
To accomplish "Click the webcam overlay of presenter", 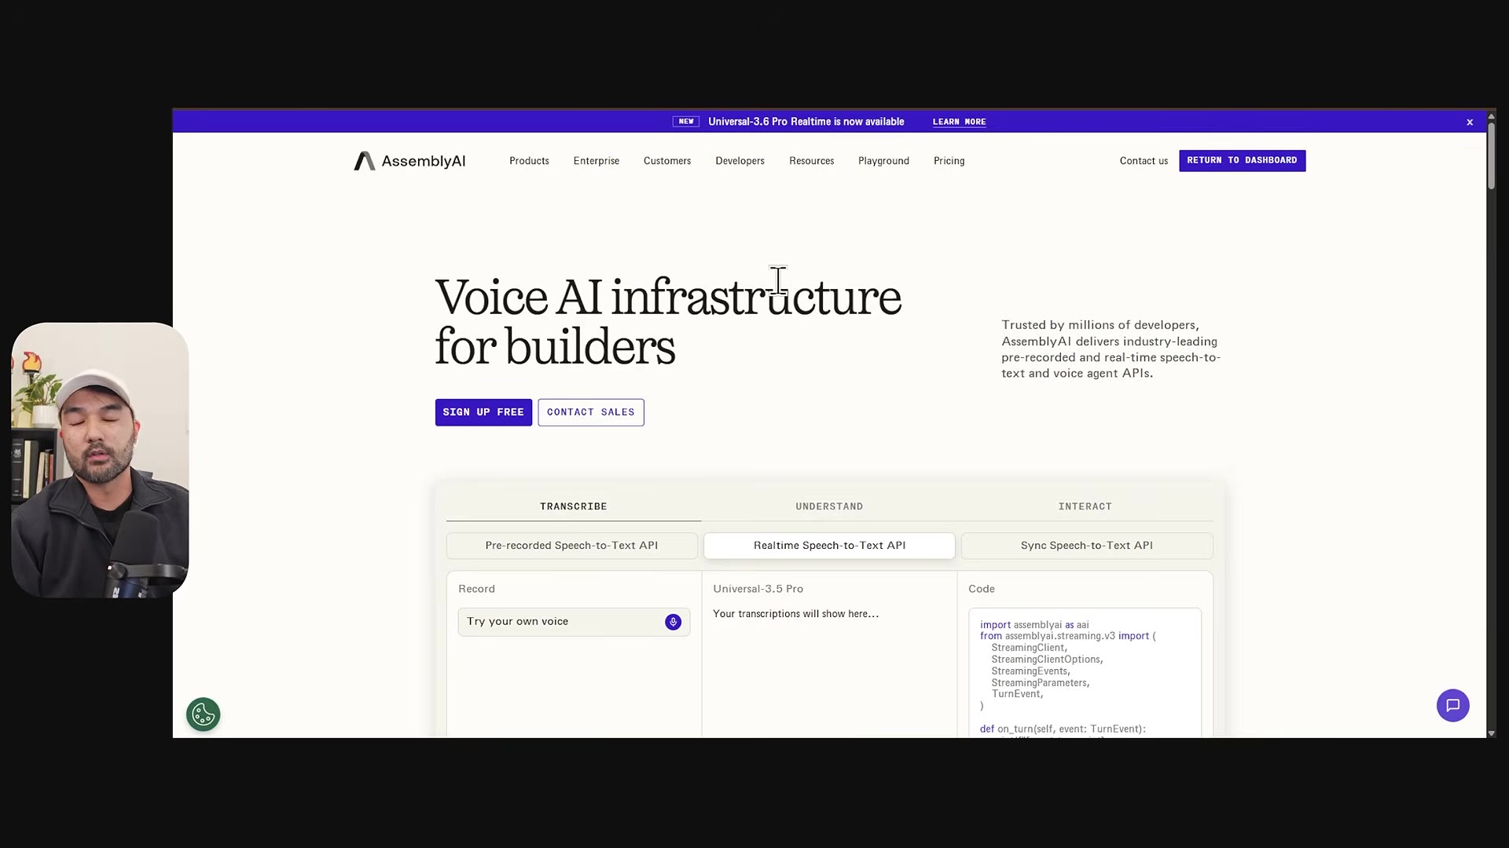I will (101, 460).
